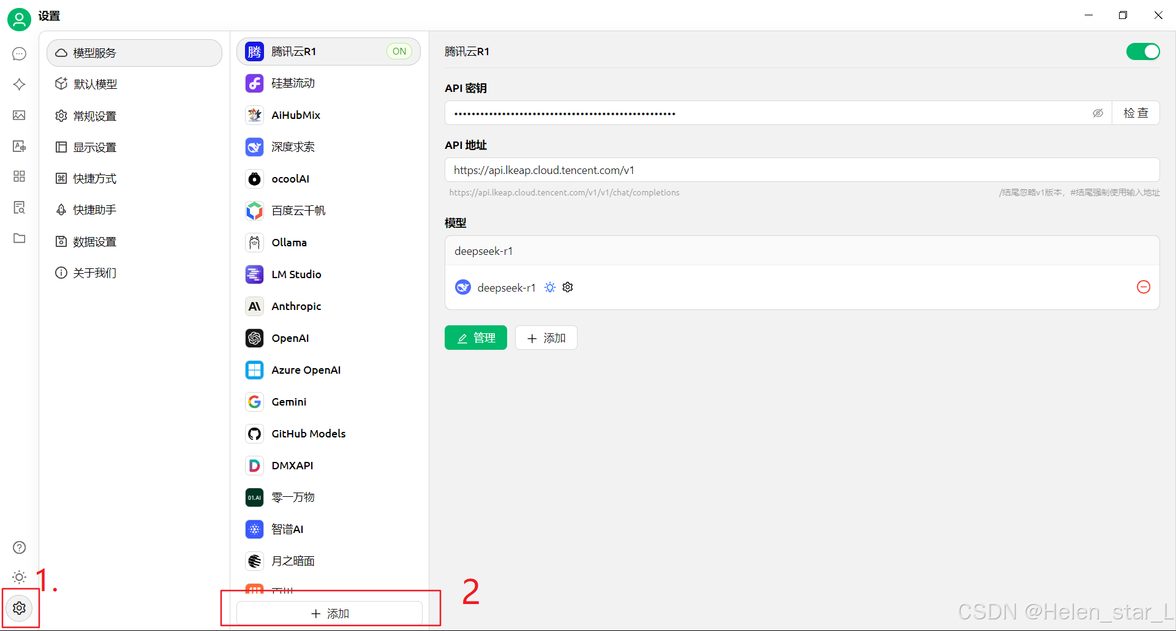Select the 零一万物 provider
This screenshot has height=631, width=1176.
tap(328, 497)
